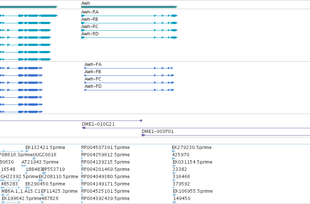The width and height of the screenshot is (310, 204).
Task: Click the DME1-003P01 start marker
Action: 144,135
